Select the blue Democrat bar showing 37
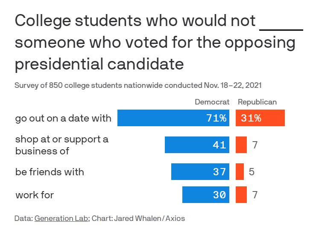Screen dimensions: 313x232 [200, 172]
